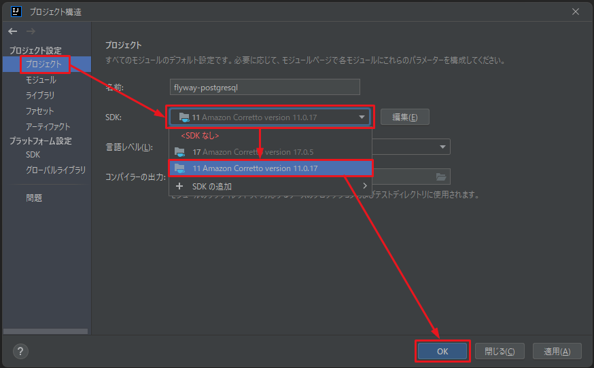Close the プロジェクト構造 dialog
The image size is (594, 368).
tap(576, 12)
